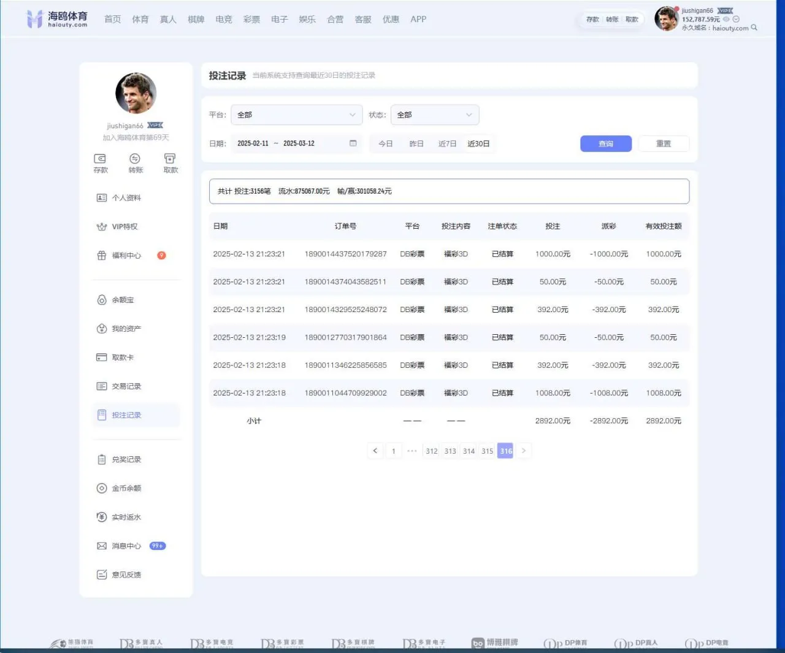Click the blue 查询 query button
Image resolution: width=785 pixels, height=653 pixels.
605,143
